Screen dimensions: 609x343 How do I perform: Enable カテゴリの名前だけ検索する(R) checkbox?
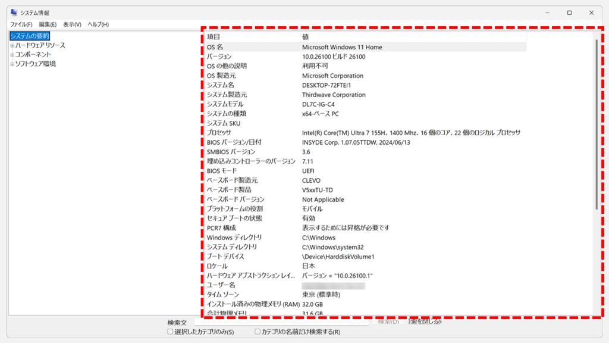click(257, 332)
